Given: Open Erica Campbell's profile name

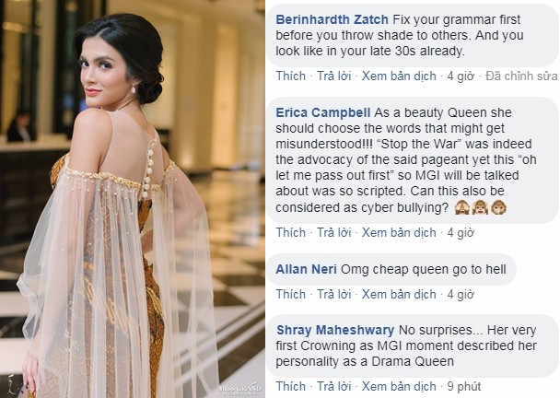Looking at the screenshot, I should [323, 112].
